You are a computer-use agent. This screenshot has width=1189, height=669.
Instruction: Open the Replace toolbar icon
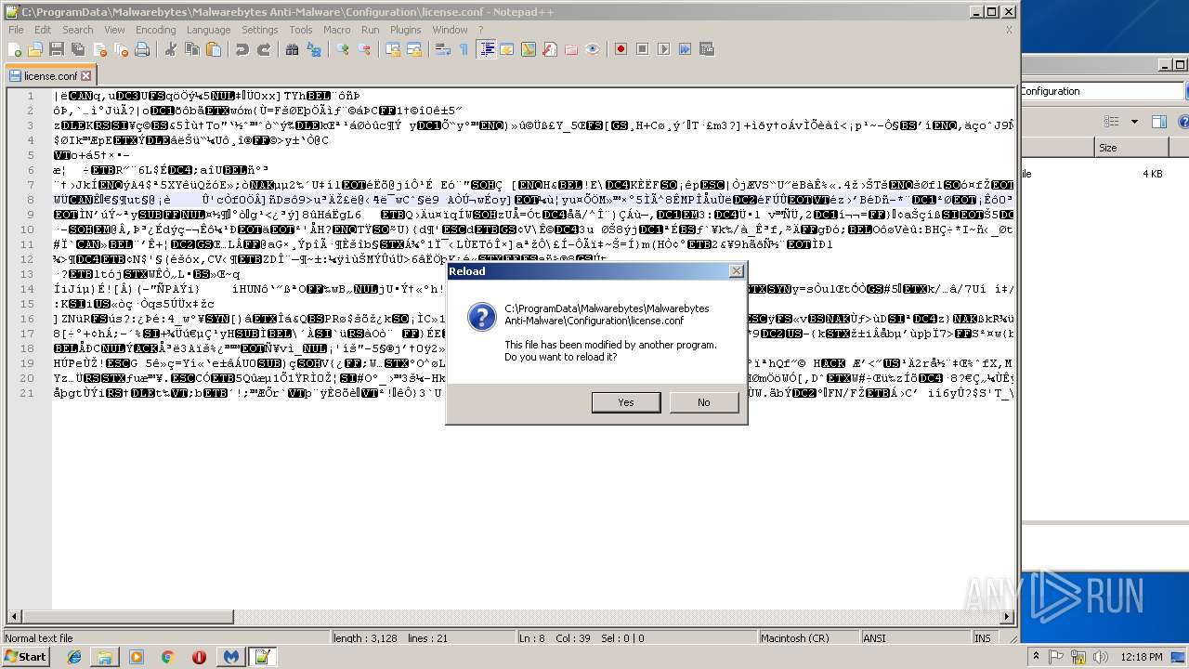coord(314,49)
